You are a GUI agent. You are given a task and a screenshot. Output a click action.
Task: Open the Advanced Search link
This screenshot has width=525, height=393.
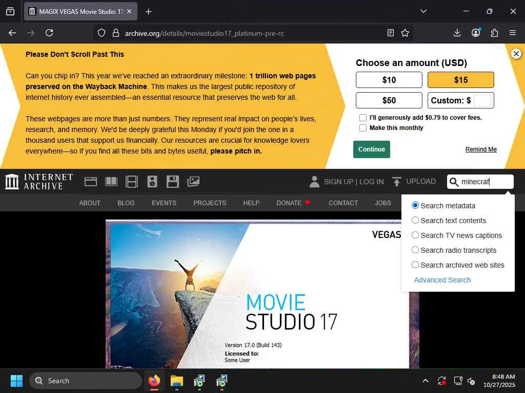click(442, 280)
